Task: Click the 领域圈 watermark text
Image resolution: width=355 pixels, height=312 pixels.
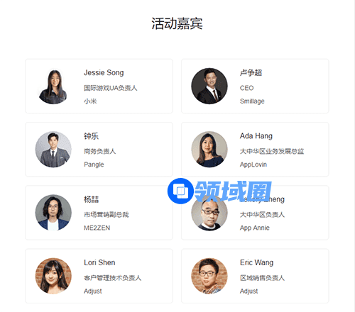Action: [x=233, y=191]
